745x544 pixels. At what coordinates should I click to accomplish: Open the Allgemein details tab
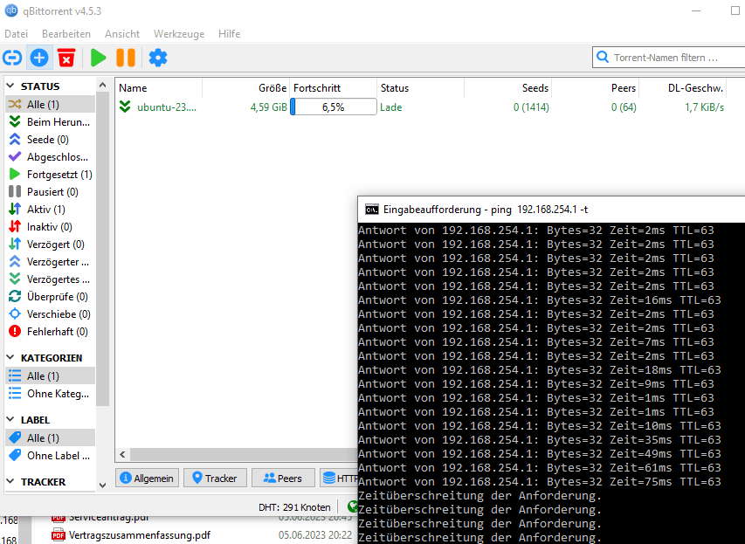(x=147, y=479)
